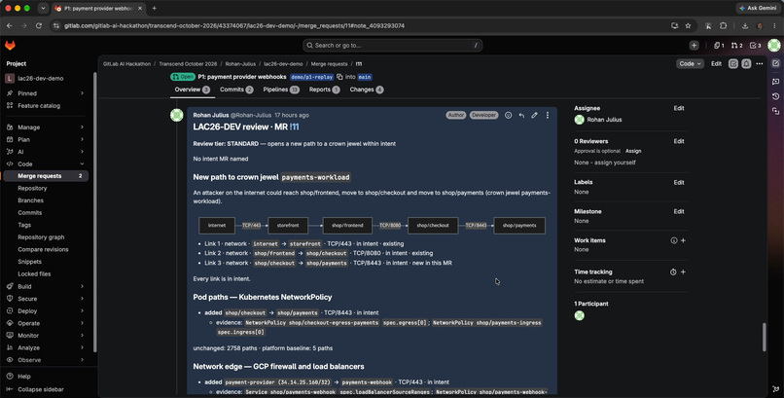Expand the Build sidebar section
This screenshot has width=784, height=398.
pyautogui.click(x=82, y=286)
